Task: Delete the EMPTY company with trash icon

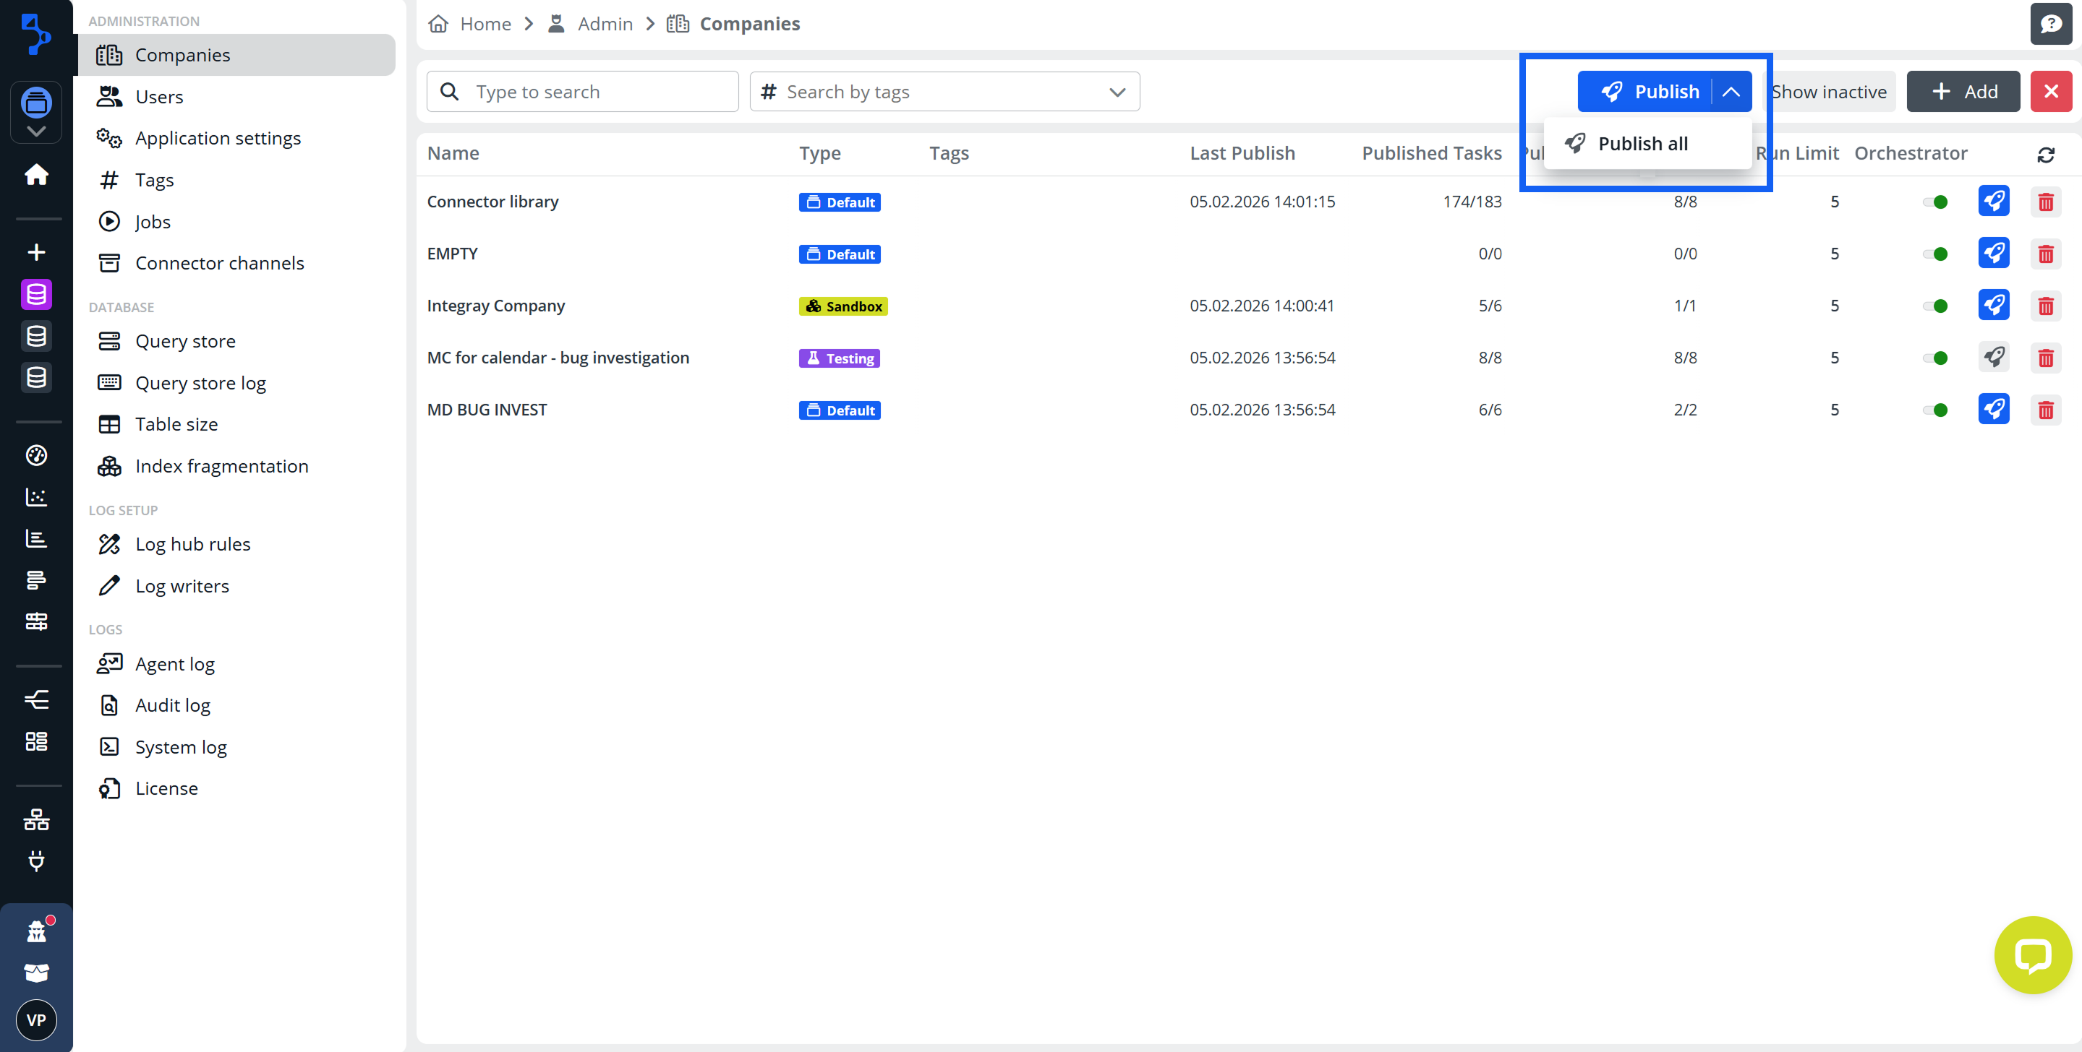Action: pyautogui.click(x=2045, y=254)
